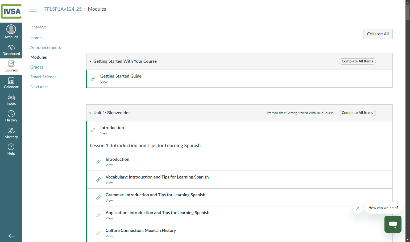The height and width of the screenshot is (242, 410).
Task: Click the 'Prerequisites: Getting Started With Your Course' text
Action: click(300, 113)
